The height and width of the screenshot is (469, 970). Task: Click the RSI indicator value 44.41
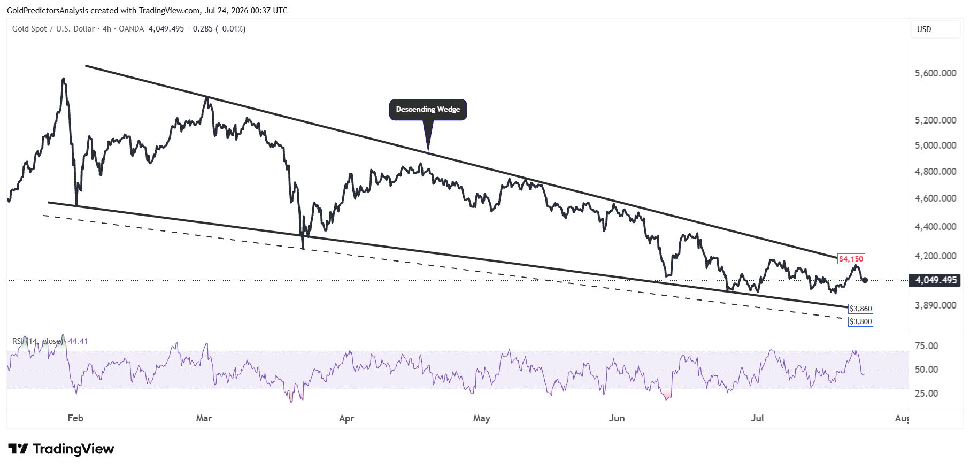pos(78,341)
